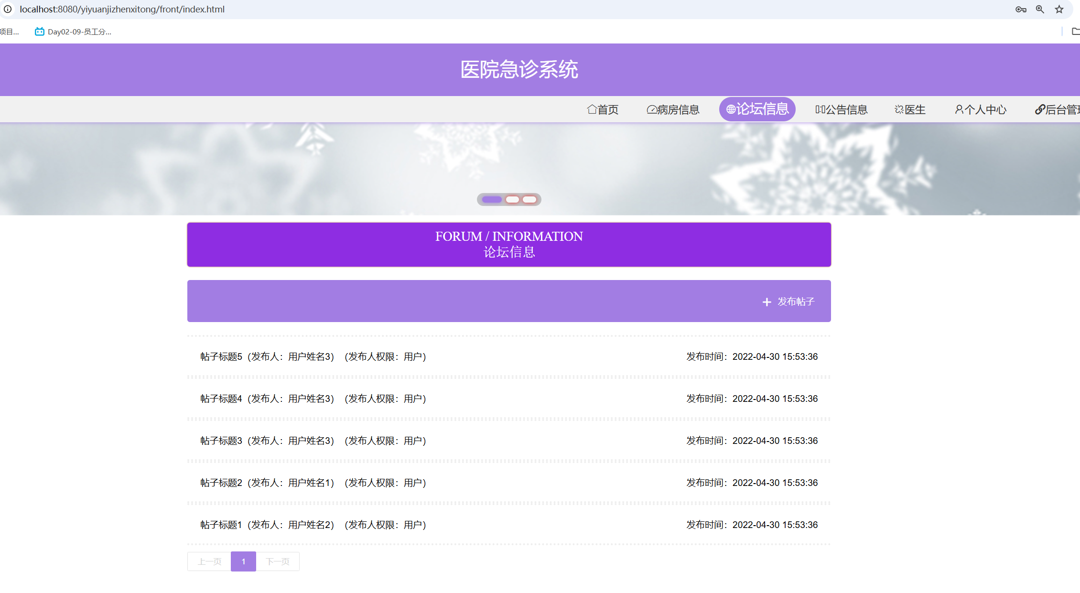
Task: Open the post 帖子标题5
Action: pyautogui.click(x=221, y=356)
